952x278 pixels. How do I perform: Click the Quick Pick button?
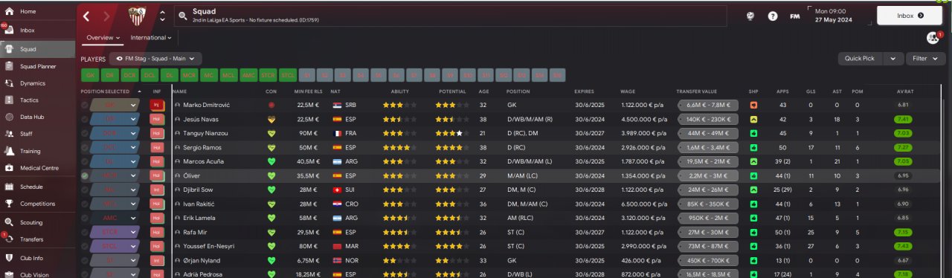pyautogui.click(x=861, y=58)
